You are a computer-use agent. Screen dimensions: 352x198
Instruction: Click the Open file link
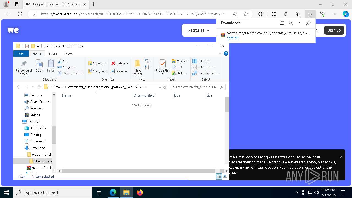point(233,38)
